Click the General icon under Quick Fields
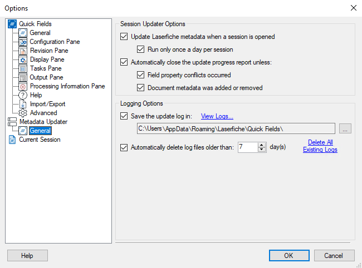The height and width of the screenshot is (268, 362). pos(23,33)
